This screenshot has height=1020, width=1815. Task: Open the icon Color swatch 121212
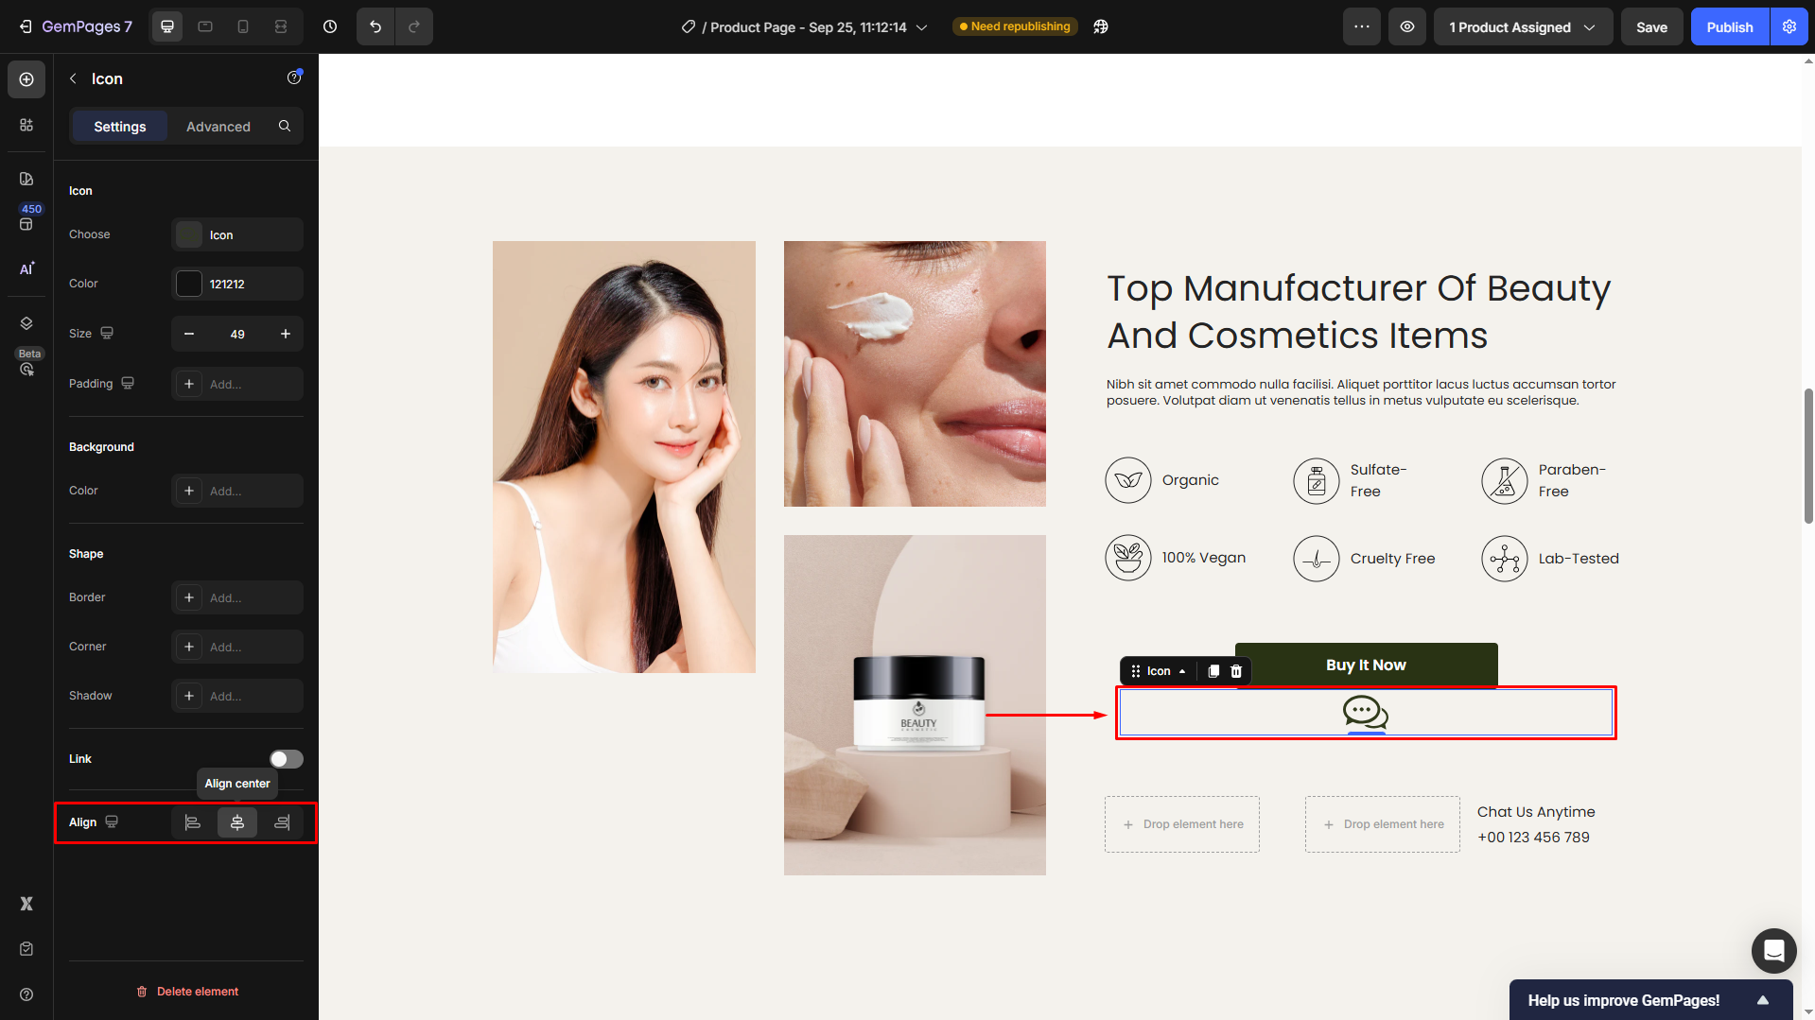[189, 284]
